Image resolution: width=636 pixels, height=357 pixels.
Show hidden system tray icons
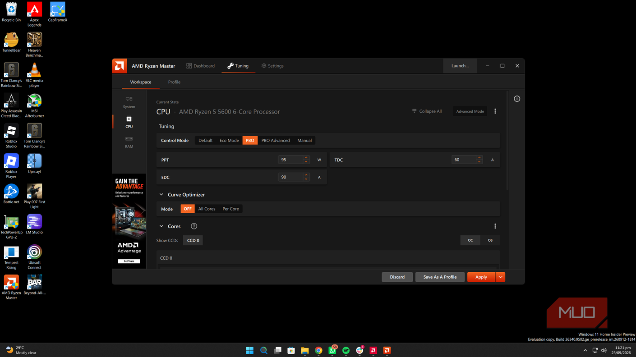click(585, 350)
